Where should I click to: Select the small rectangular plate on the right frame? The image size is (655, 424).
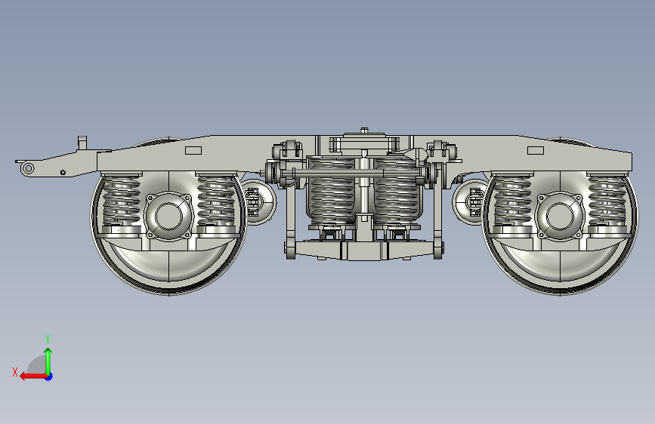click(x=536, y=151)
